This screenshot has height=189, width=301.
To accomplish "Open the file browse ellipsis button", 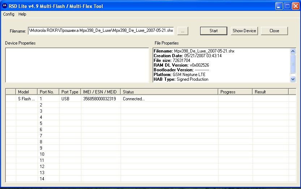I will pyautogui.click(x=182, y=31).
